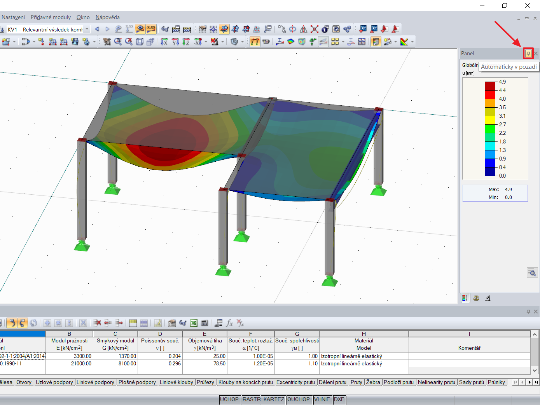Open the Nápověda menu
540x405 pixels.
point(108,17)
